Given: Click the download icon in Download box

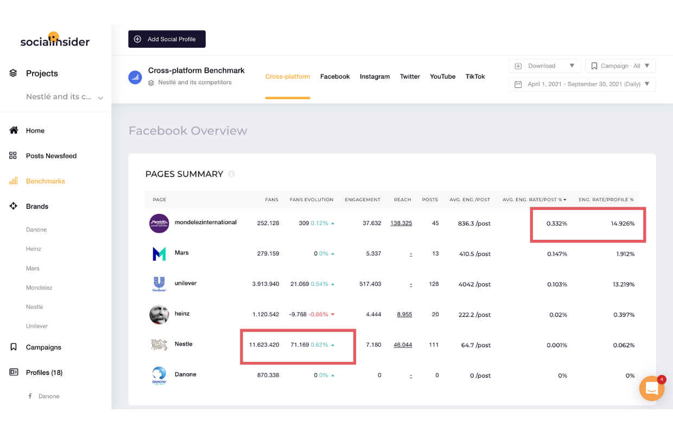Looking at the screenshot, I should [x=518, y=66].
